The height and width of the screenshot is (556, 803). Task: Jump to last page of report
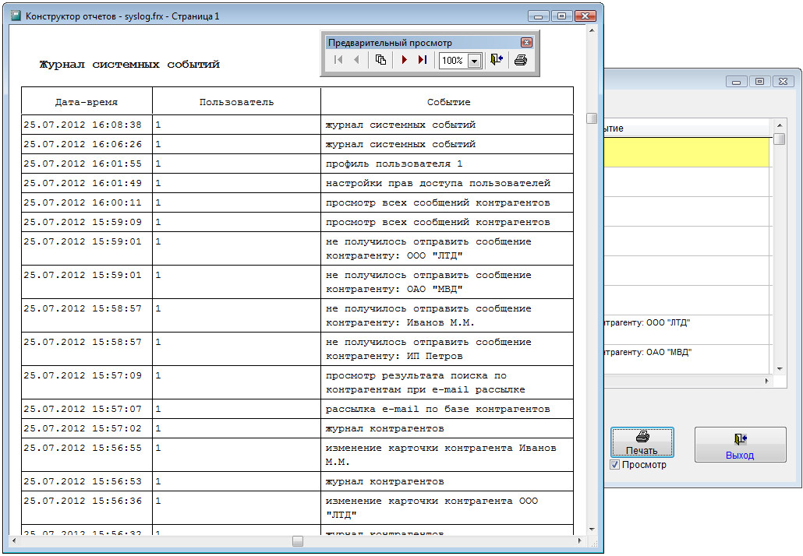pyautogui.click(x=422, y=60)
